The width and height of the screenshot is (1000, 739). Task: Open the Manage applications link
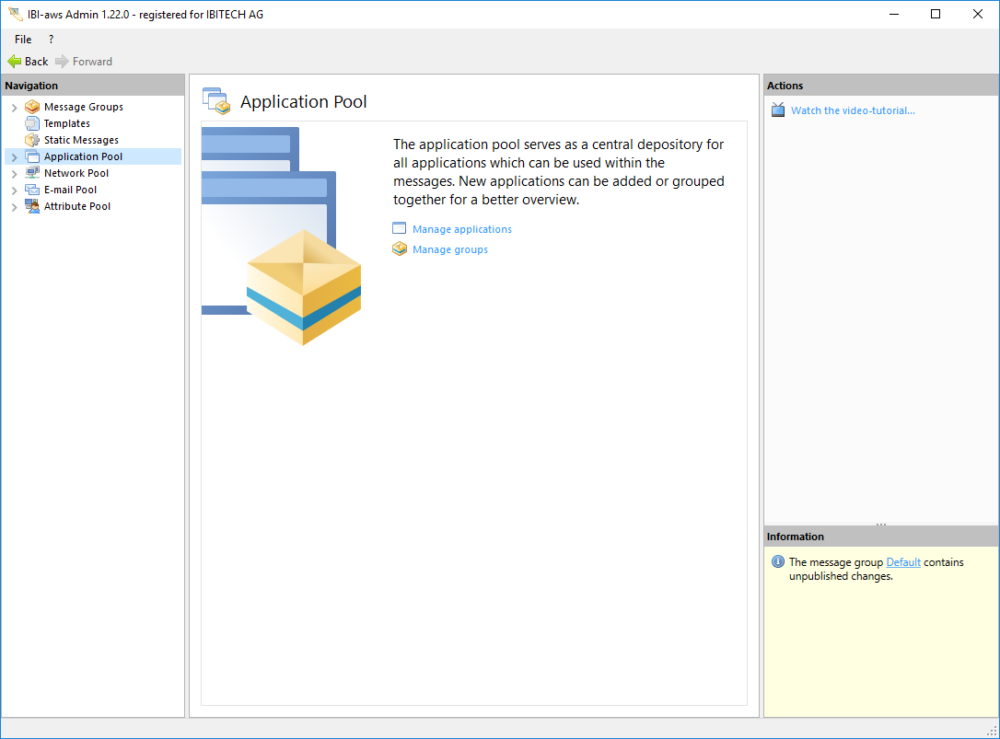coord(461,229)
